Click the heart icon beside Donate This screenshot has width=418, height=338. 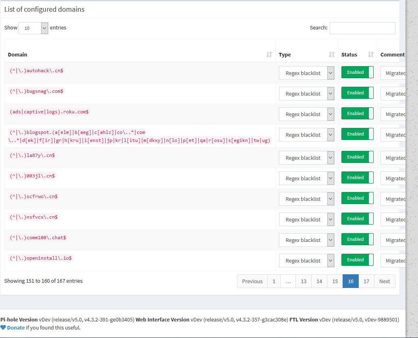pos(4,328)
